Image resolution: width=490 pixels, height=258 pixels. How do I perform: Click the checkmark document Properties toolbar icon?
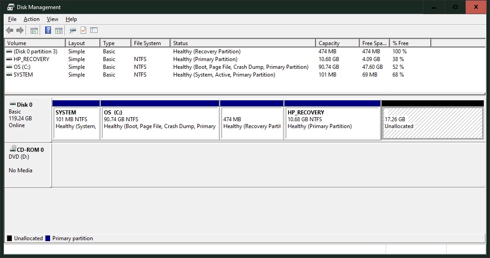pos(83,31)
